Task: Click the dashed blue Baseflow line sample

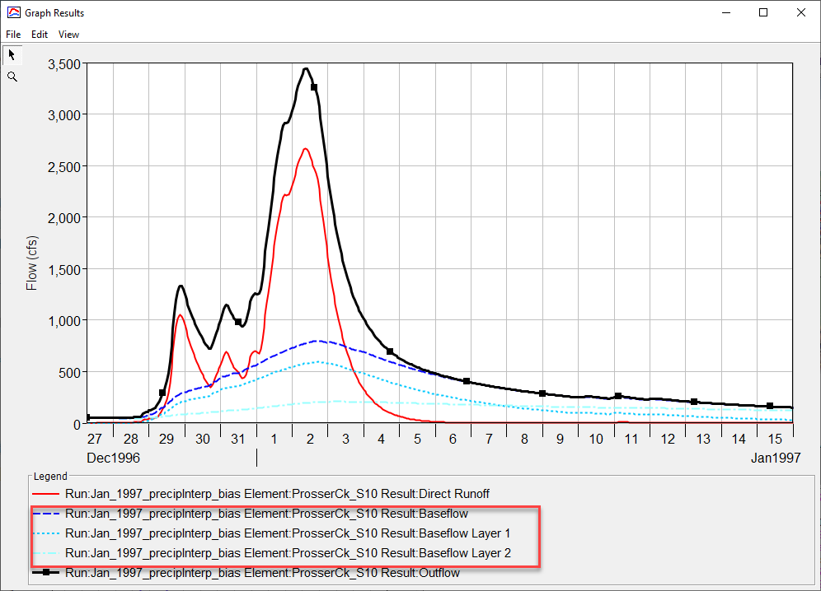Action: [x=47, y=514]
